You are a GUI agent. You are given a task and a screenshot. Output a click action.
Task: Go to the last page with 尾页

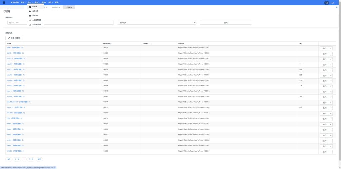point(39,159)
